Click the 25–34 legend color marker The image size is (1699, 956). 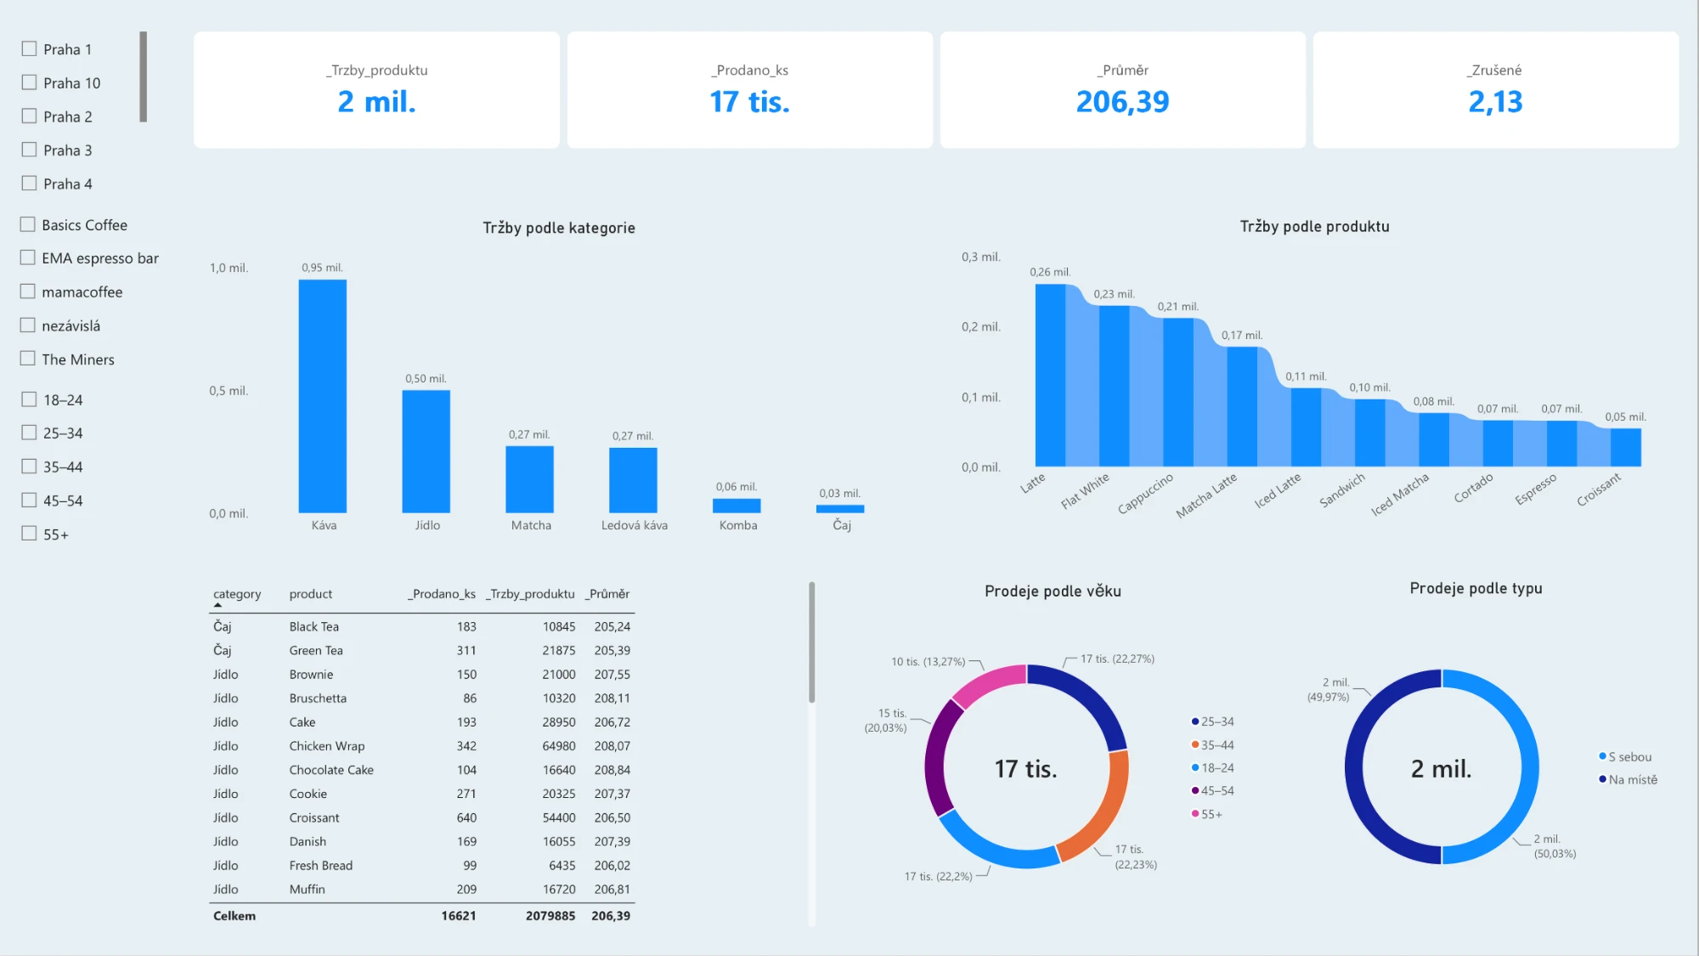point(1195,721)
